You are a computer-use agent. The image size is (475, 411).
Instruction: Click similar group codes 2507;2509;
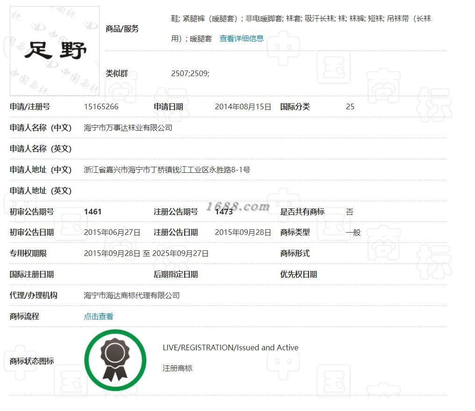(x=190, y=73)
